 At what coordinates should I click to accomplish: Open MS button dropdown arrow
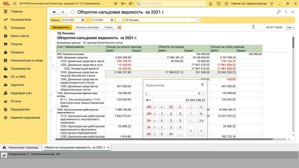155,107
